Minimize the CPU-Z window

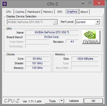tap(83, 3)
